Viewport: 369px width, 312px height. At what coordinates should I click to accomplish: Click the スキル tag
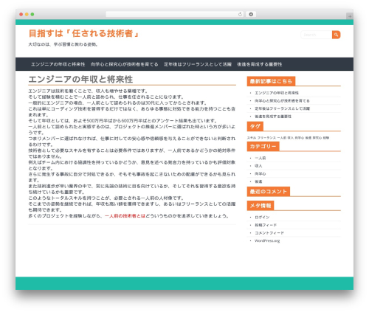[252, 138]
